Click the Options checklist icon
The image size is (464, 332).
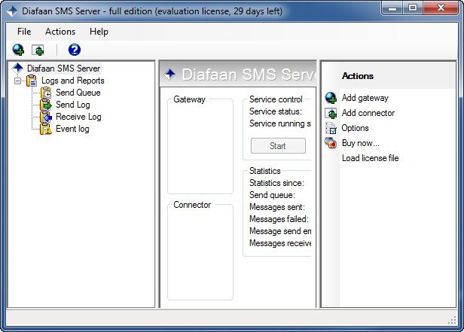click(331, 128)
